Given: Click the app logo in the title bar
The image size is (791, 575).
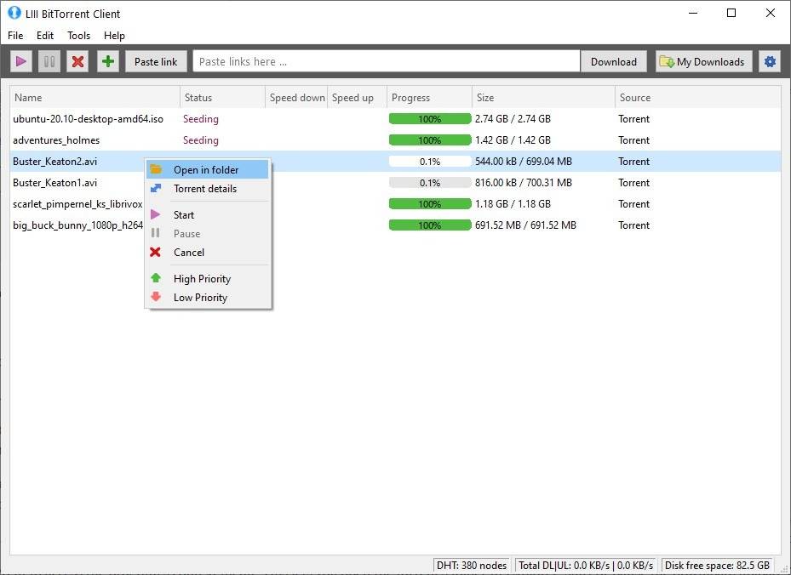Looking at the screenshot, I should (x=14, y=13).
